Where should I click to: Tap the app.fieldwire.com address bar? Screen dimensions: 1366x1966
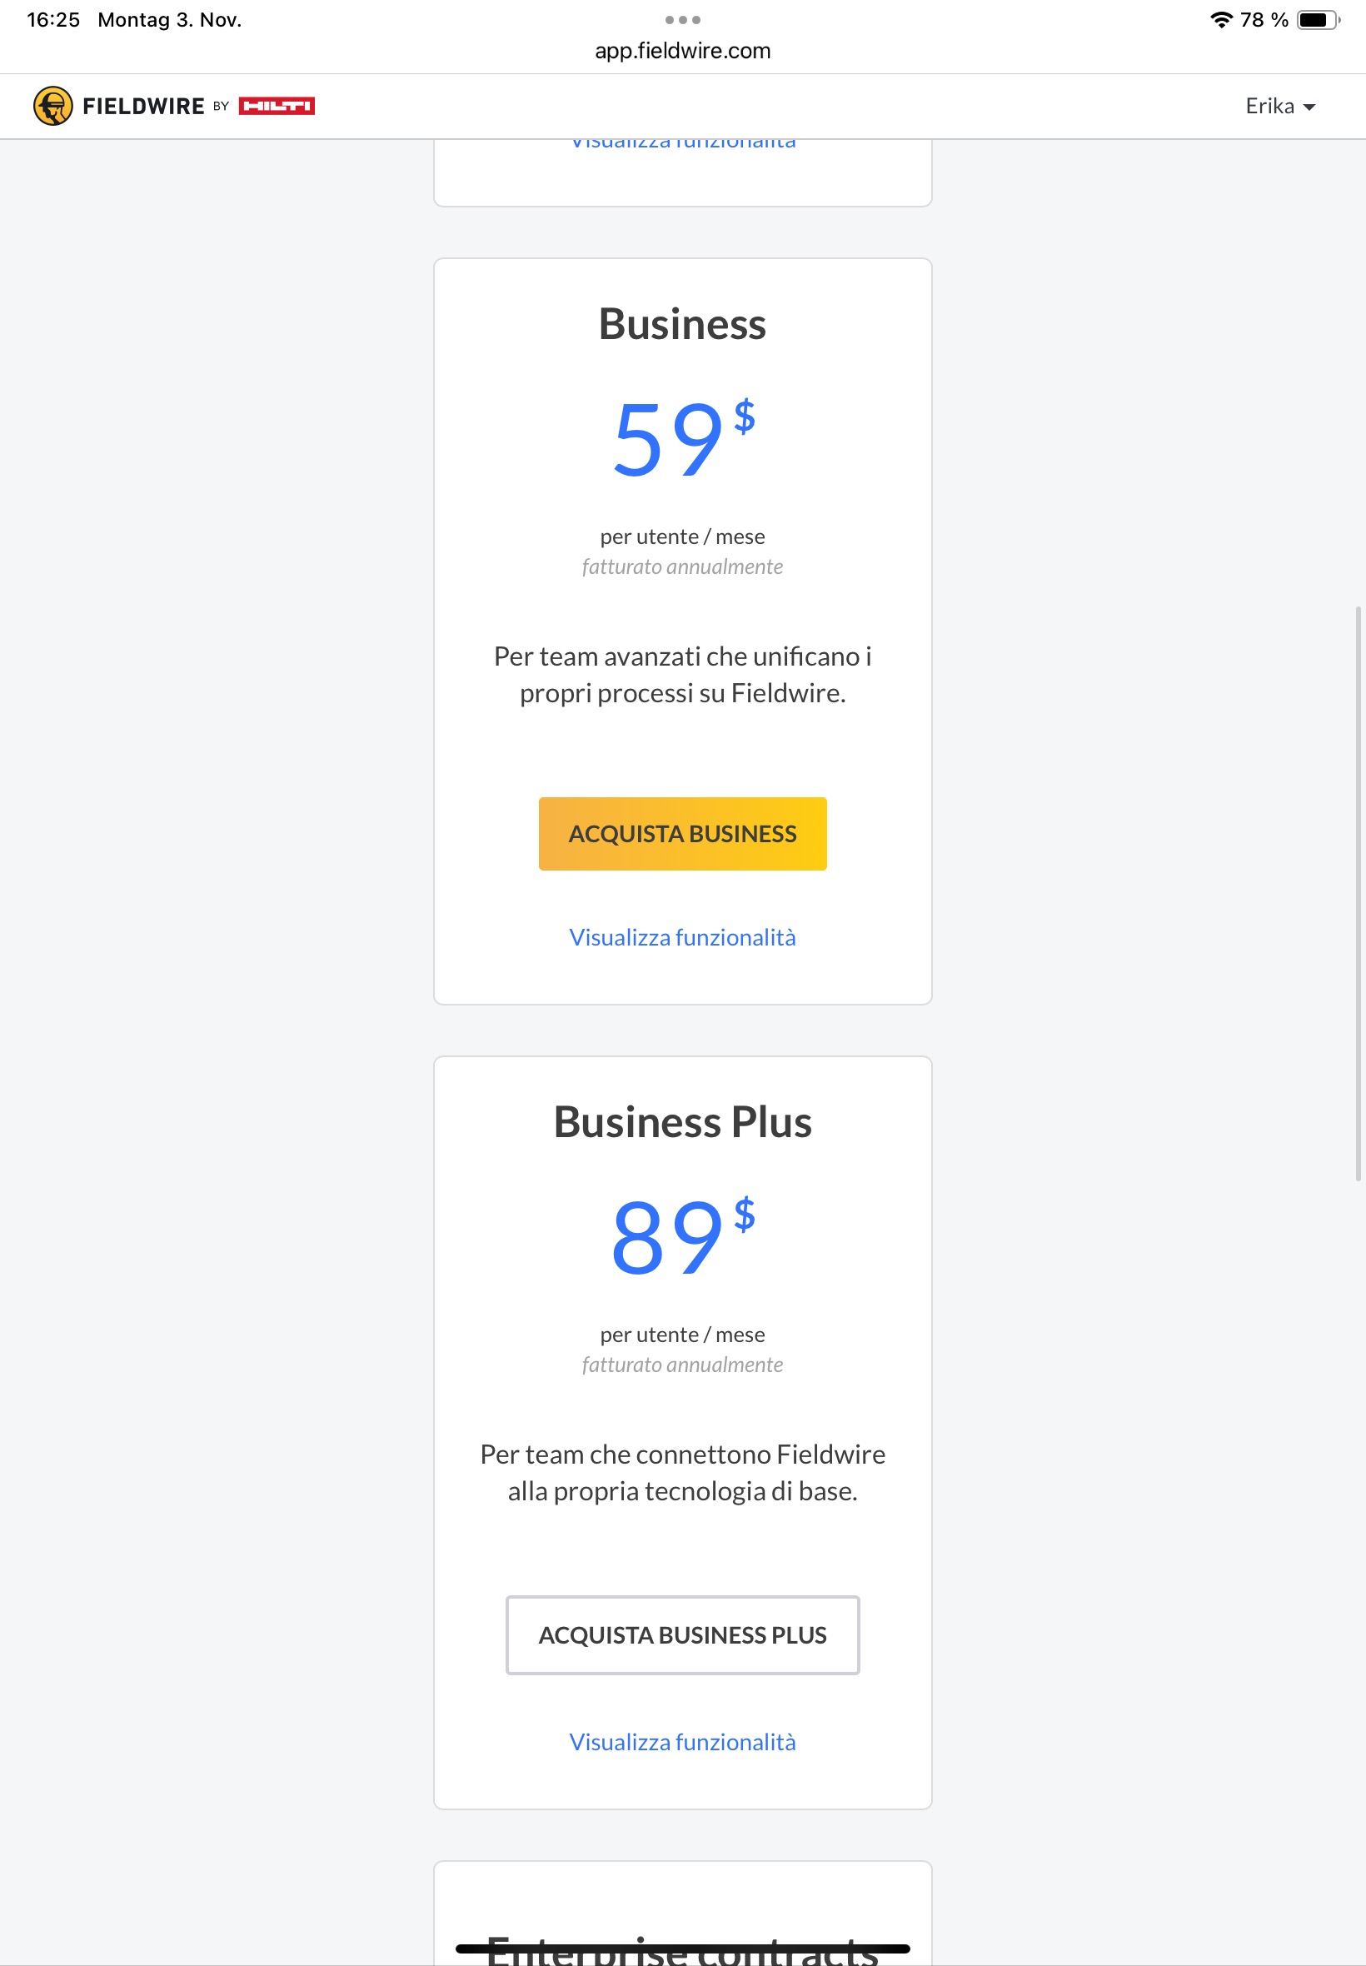[x=682, y=52]
